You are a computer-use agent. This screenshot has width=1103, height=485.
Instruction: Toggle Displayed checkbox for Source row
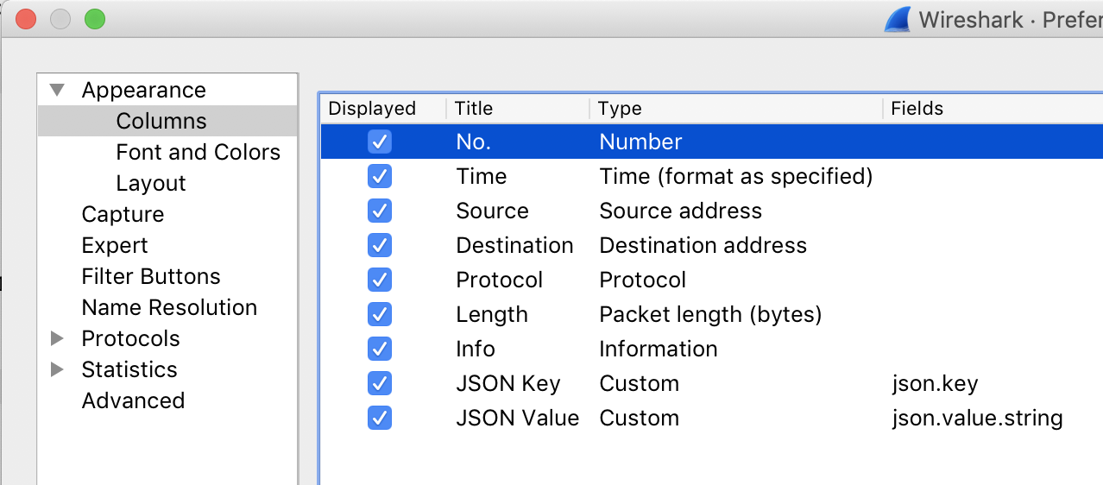click(x=380, y=211)
